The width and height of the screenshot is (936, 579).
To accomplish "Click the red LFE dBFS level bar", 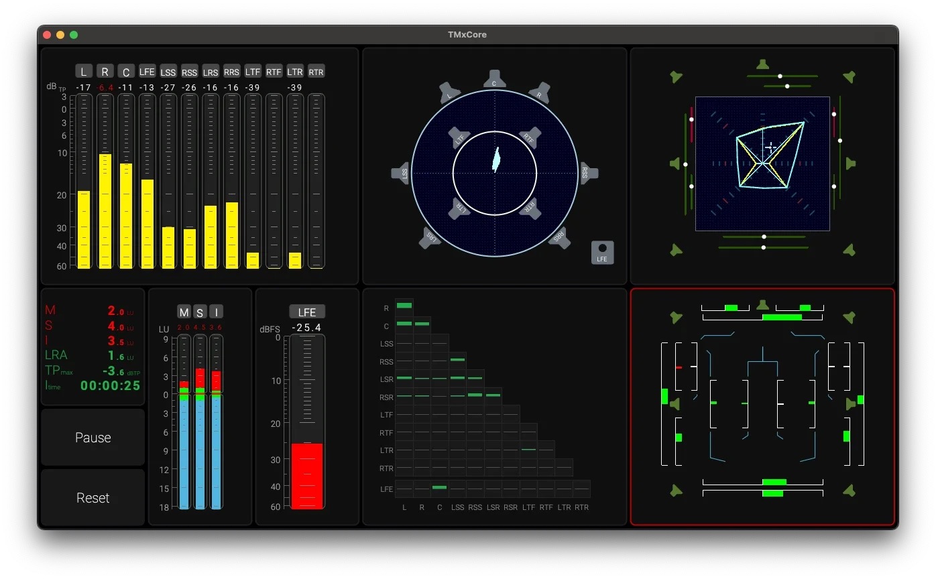I will (307, 476).
